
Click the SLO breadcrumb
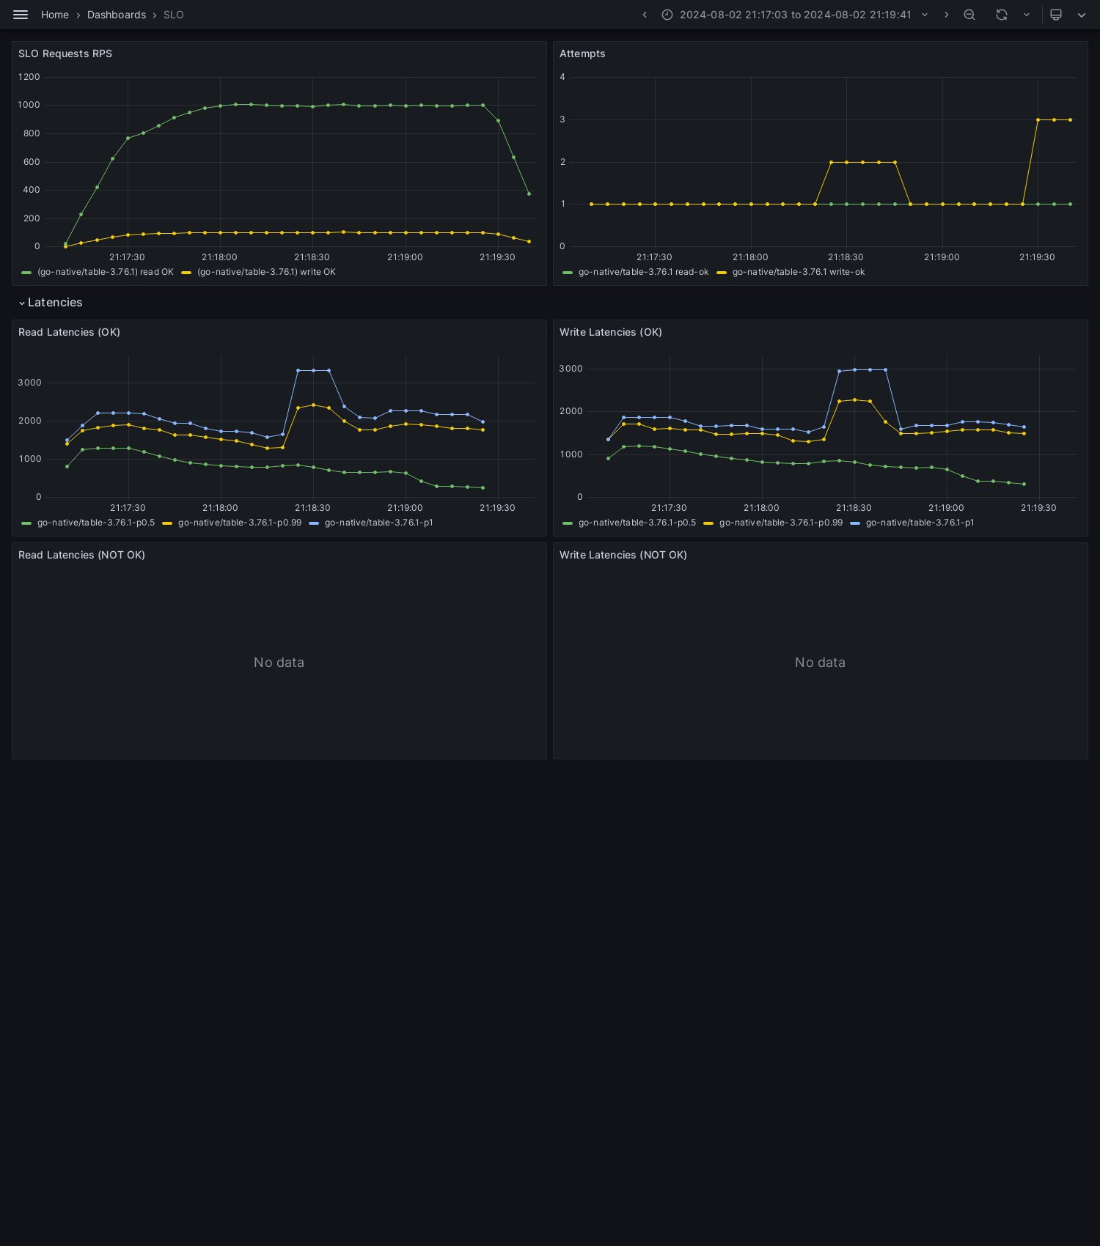[x=174, y=15]
